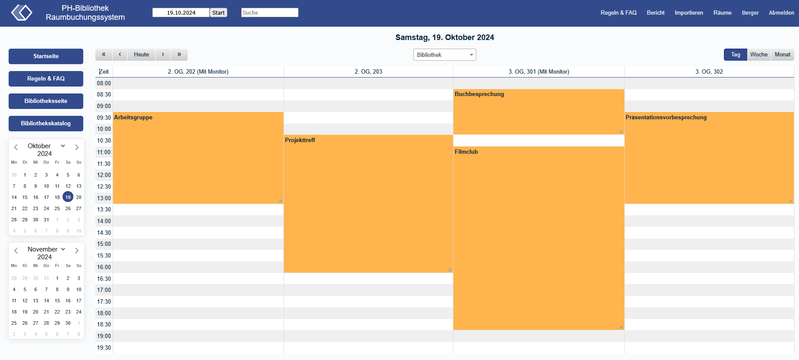Click the PH-Bibliothek diamond logo
The width and height of the screenshot is (799, 360).
click(x=22, y=12)
